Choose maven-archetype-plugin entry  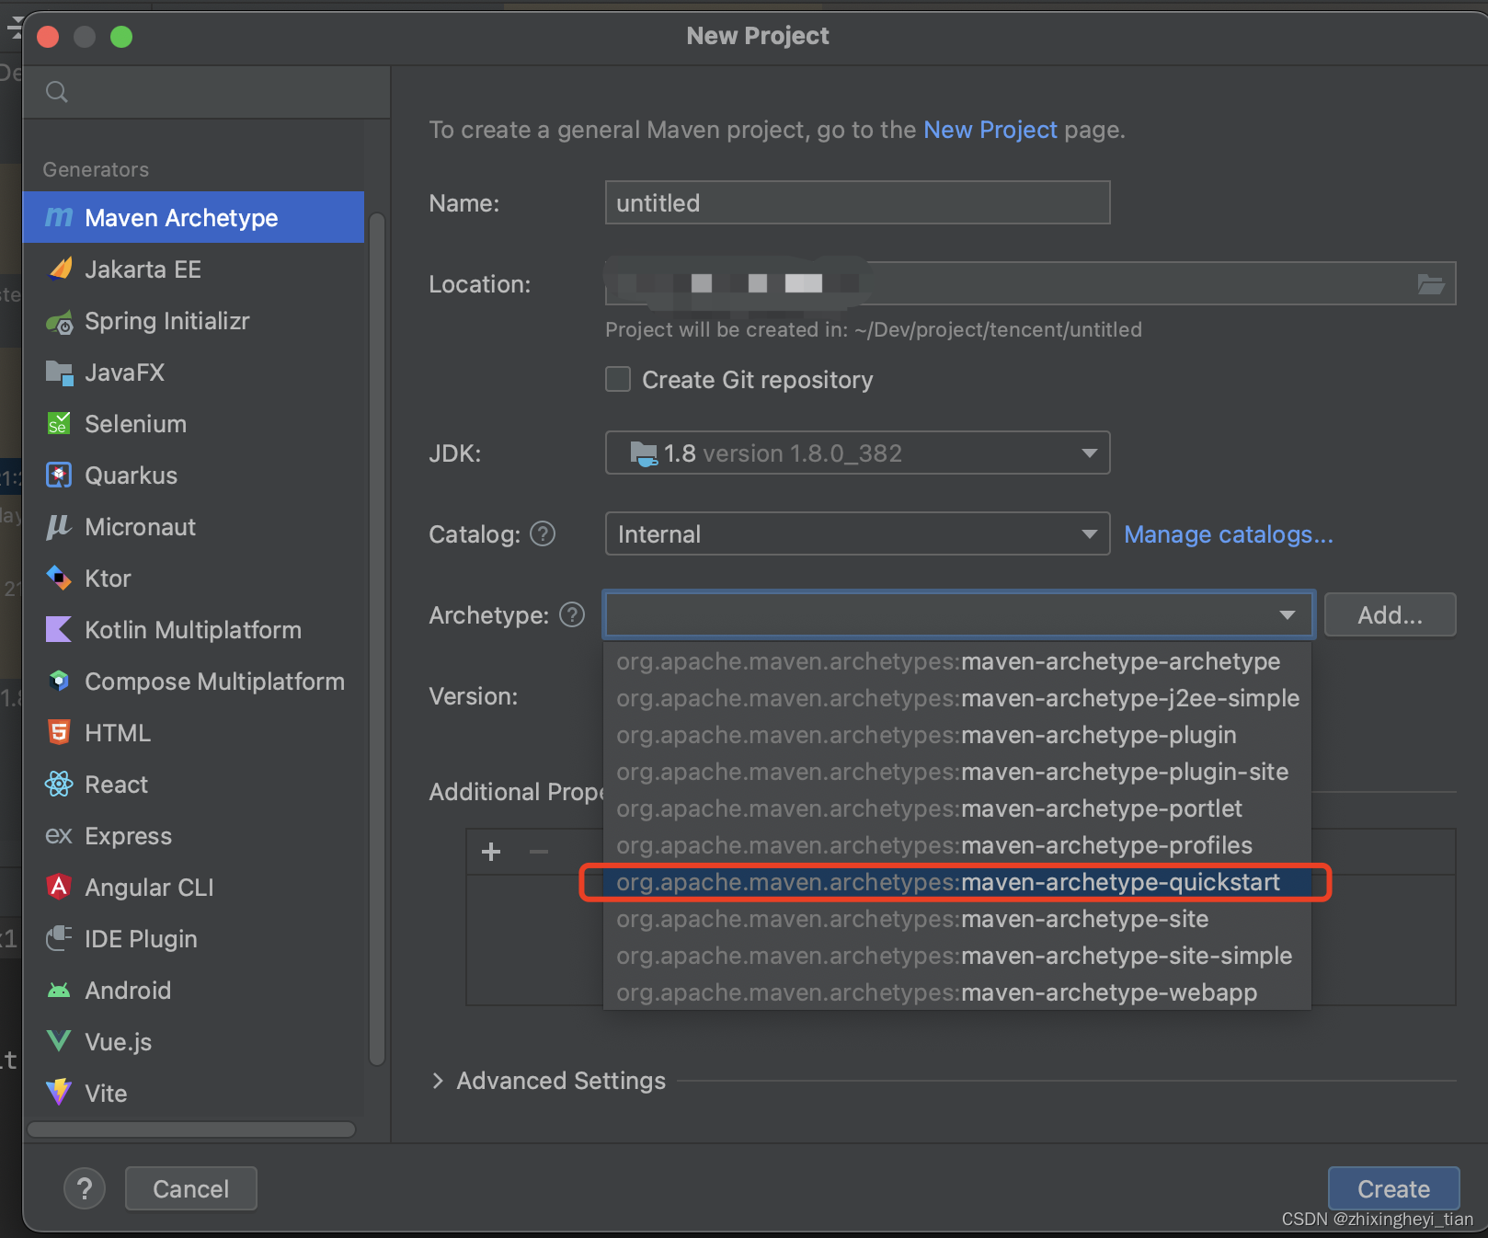[956, 736]
